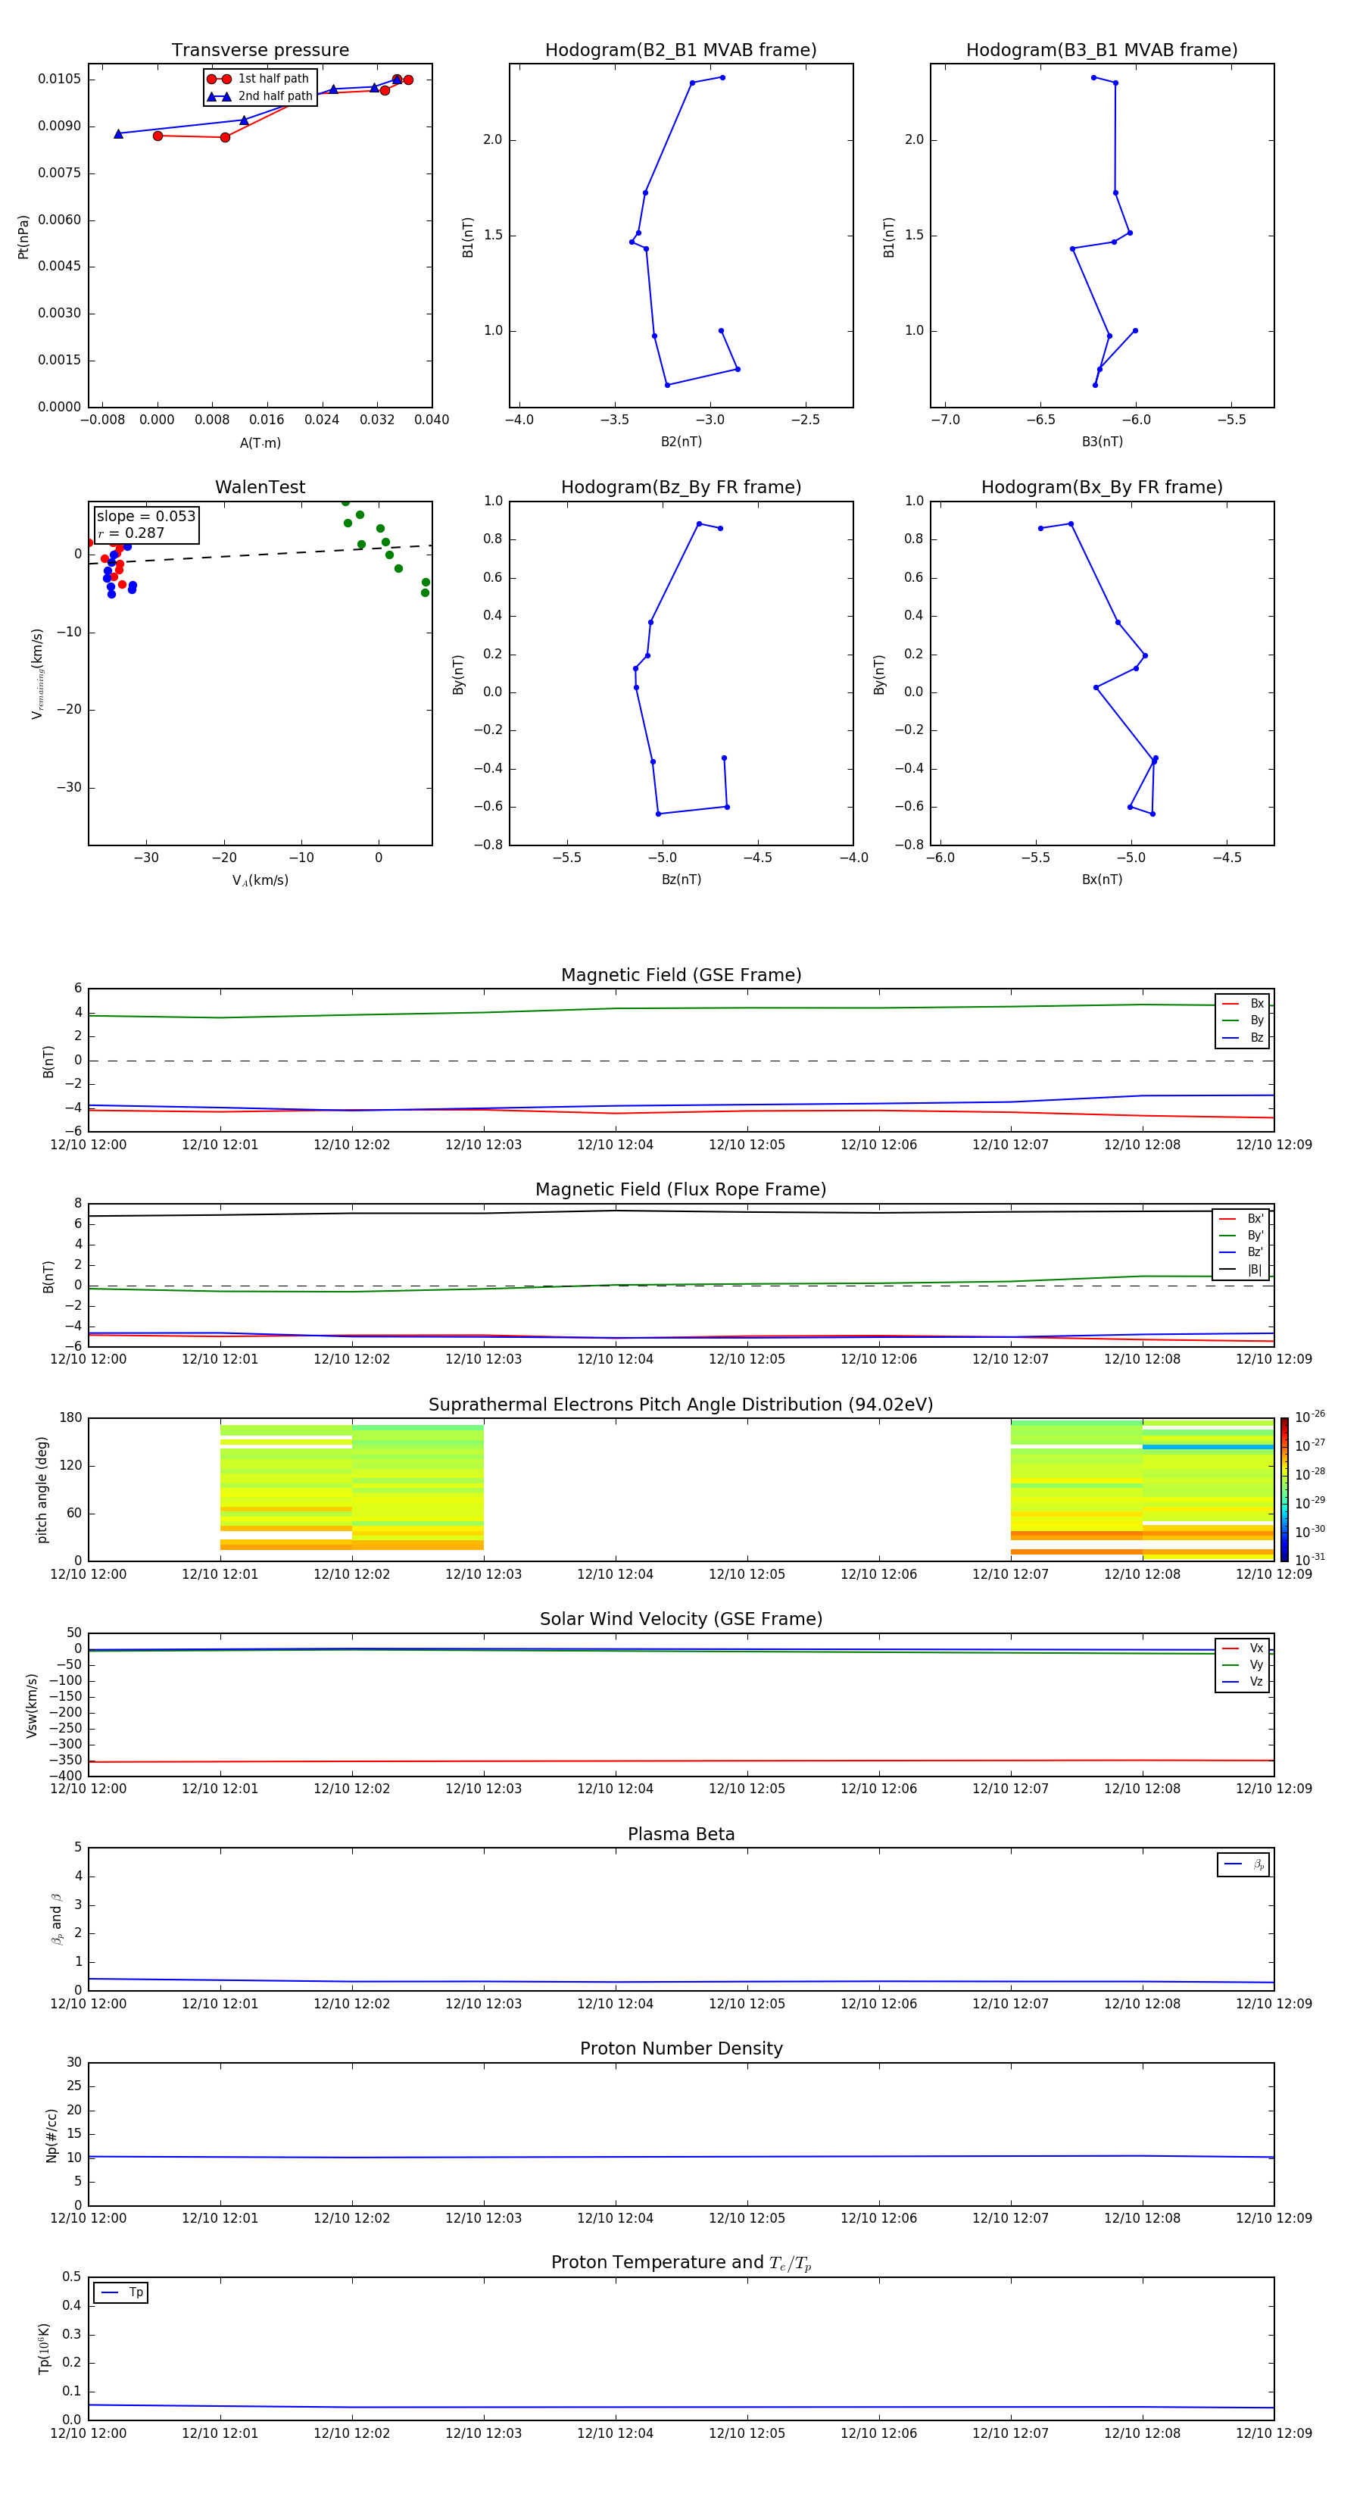Click the "Proton Number Density" title
1363x2500 pixels.
tap(681, 2050)
